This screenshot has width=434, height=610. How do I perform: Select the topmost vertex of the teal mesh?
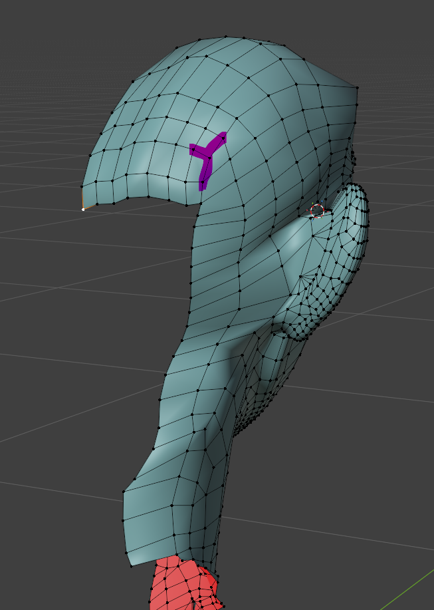click(226, 37)
